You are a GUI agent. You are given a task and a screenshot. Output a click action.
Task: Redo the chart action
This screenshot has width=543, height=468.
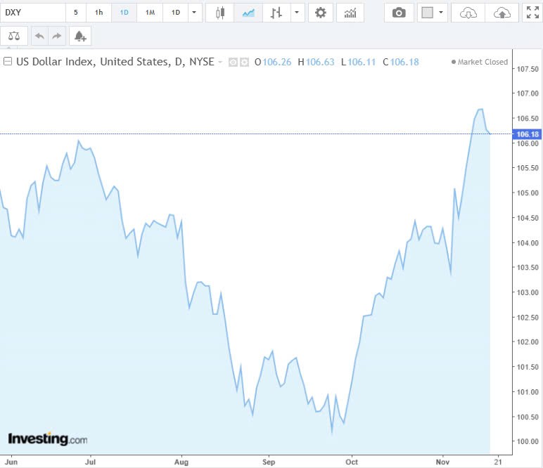(x=57, y=36)
